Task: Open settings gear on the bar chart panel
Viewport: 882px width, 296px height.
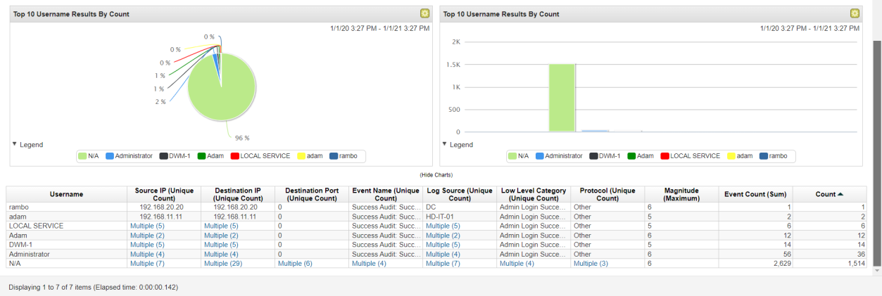Action: point(855,13)
